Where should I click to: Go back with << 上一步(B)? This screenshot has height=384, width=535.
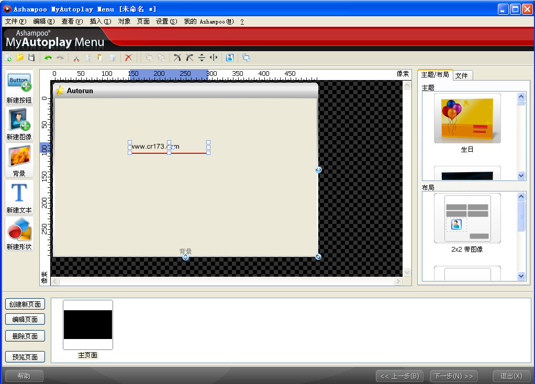(x=399, y=376)
